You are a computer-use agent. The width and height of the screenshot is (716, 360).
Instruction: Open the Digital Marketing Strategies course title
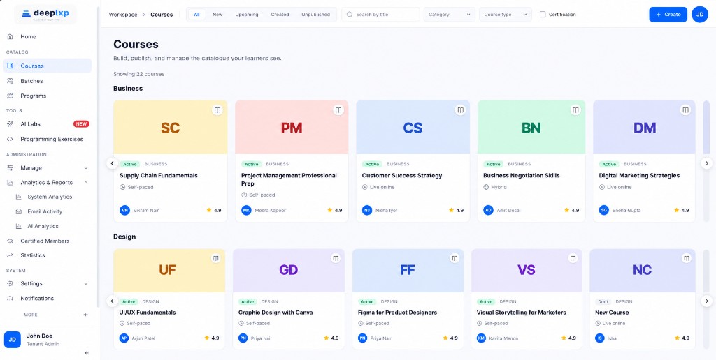pos(639,175)
